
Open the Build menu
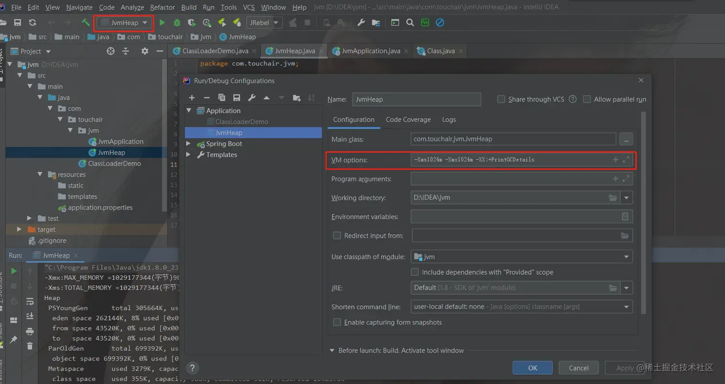(x=189, y=7)
